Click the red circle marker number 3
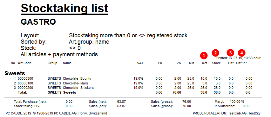The height and width of the screenshot is (117, 271). (231, 52)
